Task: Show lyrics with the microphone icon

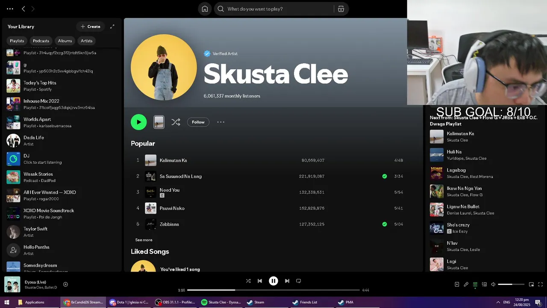Action: click(x=466, y=284)
